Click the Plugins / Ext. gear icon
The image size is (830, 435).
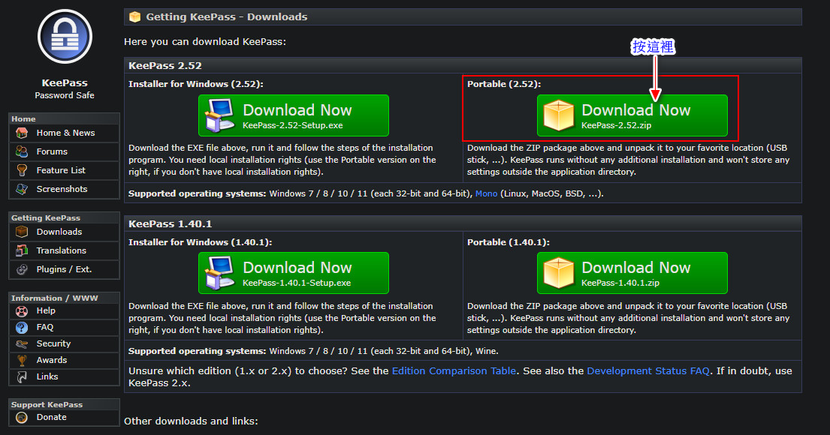click(x=22, y=269)
